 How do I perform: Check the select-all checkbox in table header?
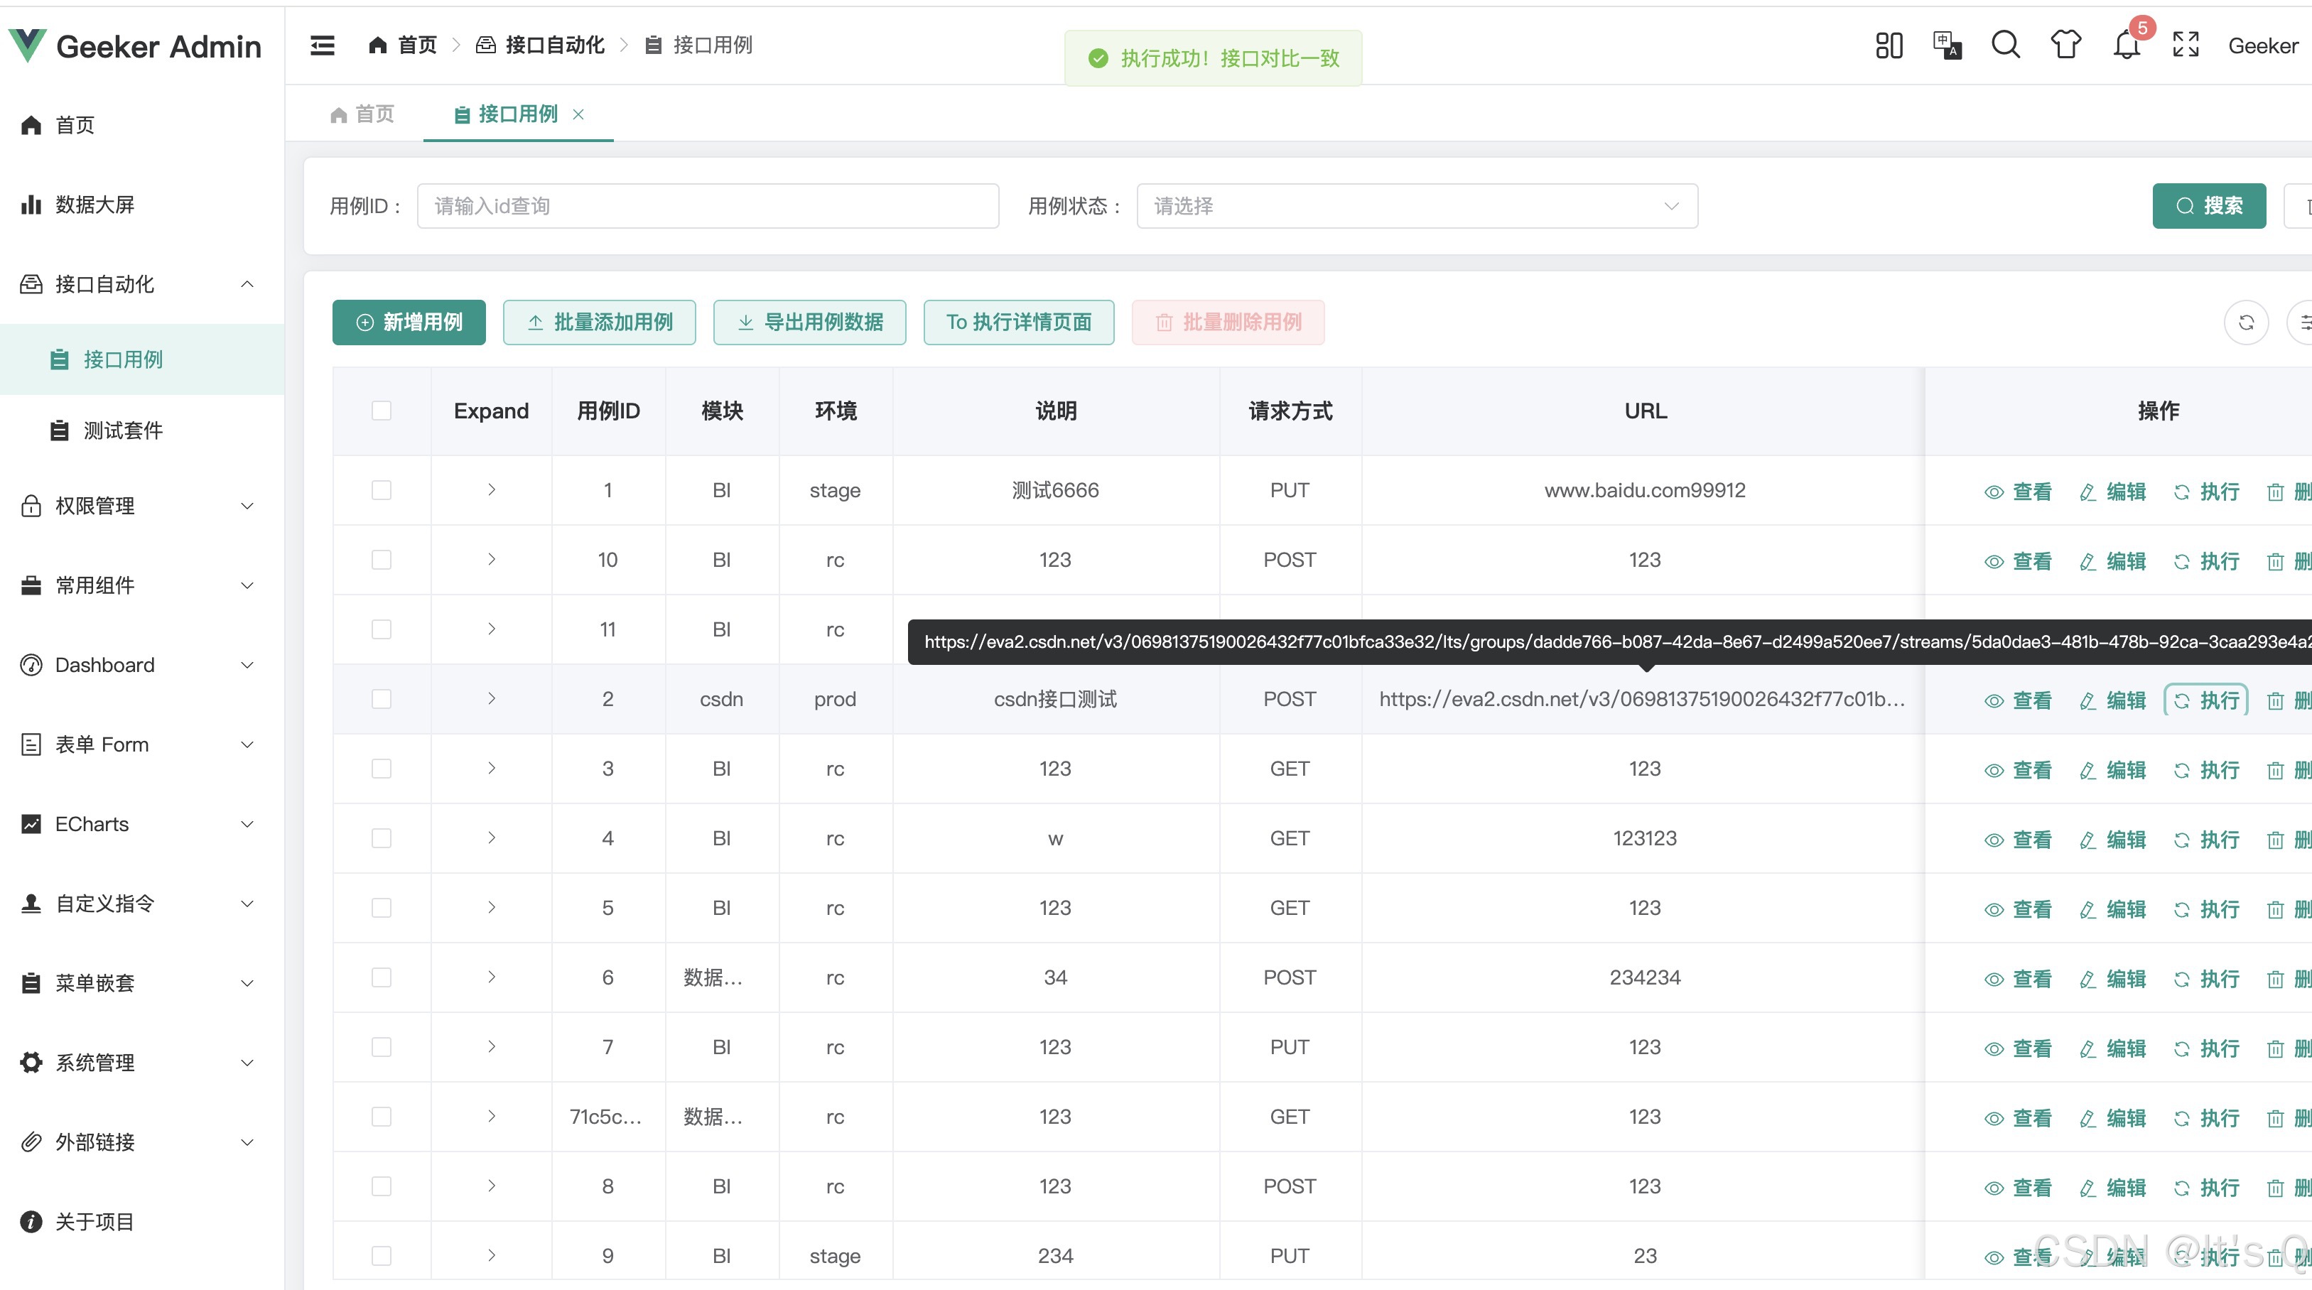(x=382, y=411)
